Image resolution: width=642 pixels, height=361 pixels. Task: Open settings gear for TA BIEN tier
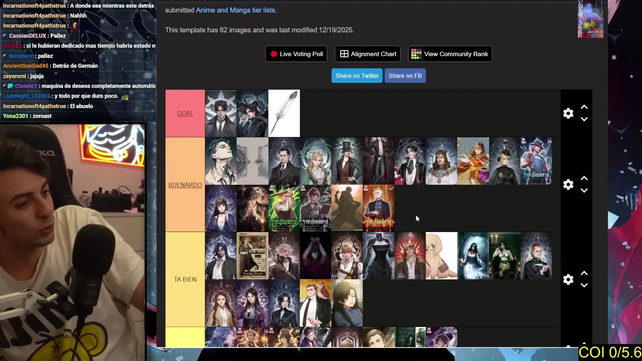[568, 279]
